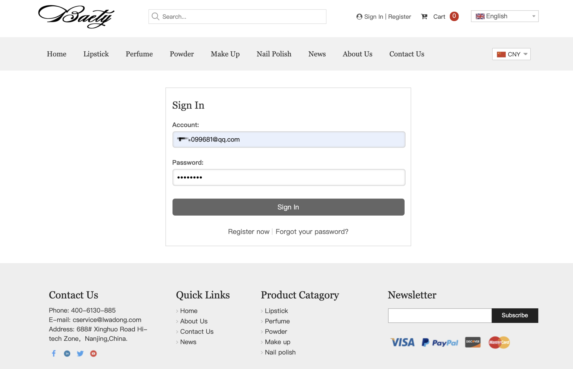The height and width of the screenshot is (369, 573).
Task: Click the search magnifier icon
Action: pyautogui.click(x=156, y=17)
